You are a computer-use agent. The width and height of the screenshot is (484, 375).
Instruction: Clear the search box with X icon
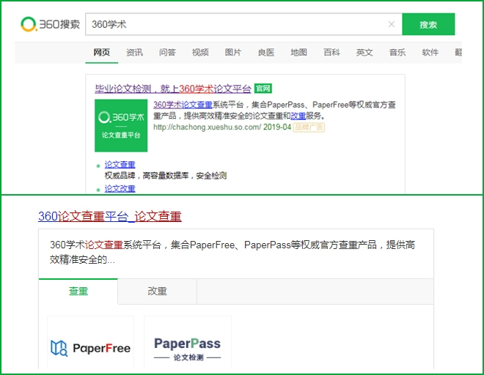coord(391,24)
